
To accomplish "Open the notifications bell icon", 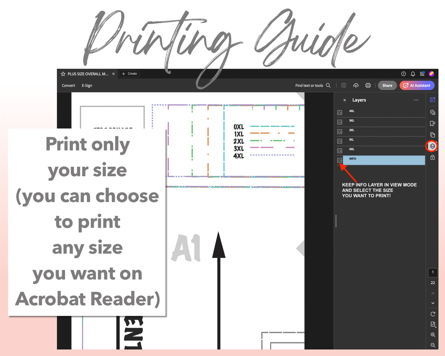I will tap(413, 74).
